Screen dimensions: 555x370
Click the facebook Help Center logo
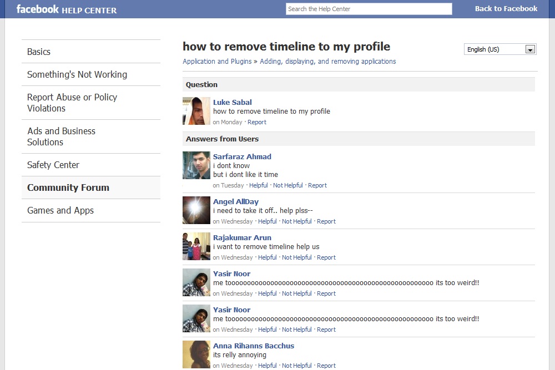(67, 9)
